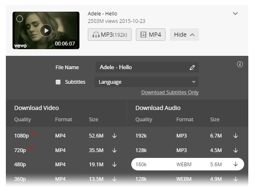This screenshot has width=255, height=190.
Task: Expand the chevron next to the title
Action: (x=235, y=13)
